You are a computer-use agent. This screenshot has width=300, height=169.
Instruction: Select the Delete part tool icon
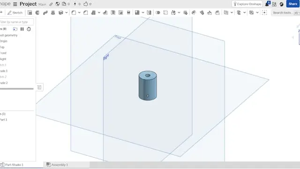coord(185,13)
